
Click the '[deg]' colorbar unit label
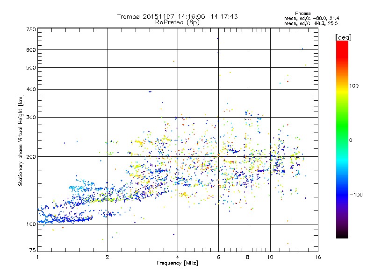(x=343, y=38)
